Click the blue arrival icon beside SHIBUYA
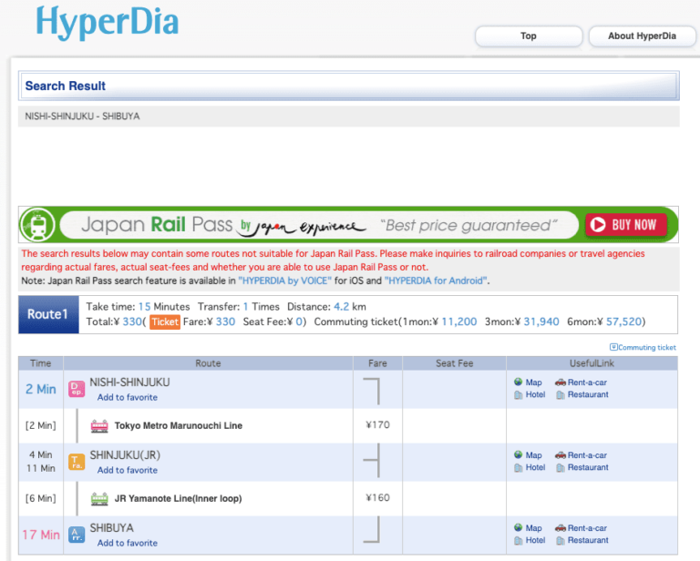700x561 pixels. pyautogui.click(x=77, y=535)
